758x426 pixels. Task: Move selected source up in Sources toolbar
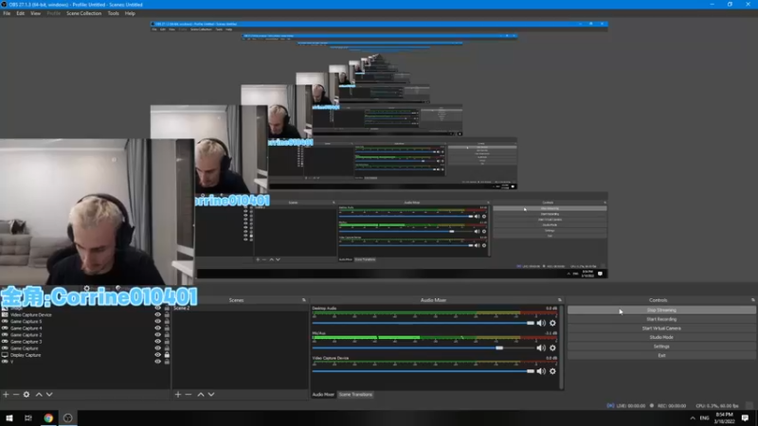coord(39,395)
